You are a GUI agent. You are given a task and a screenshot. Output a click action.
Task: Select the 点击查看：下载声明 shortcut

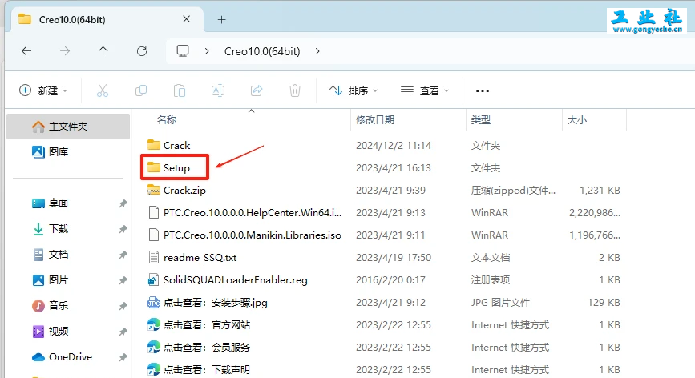[x=207, y=369]
